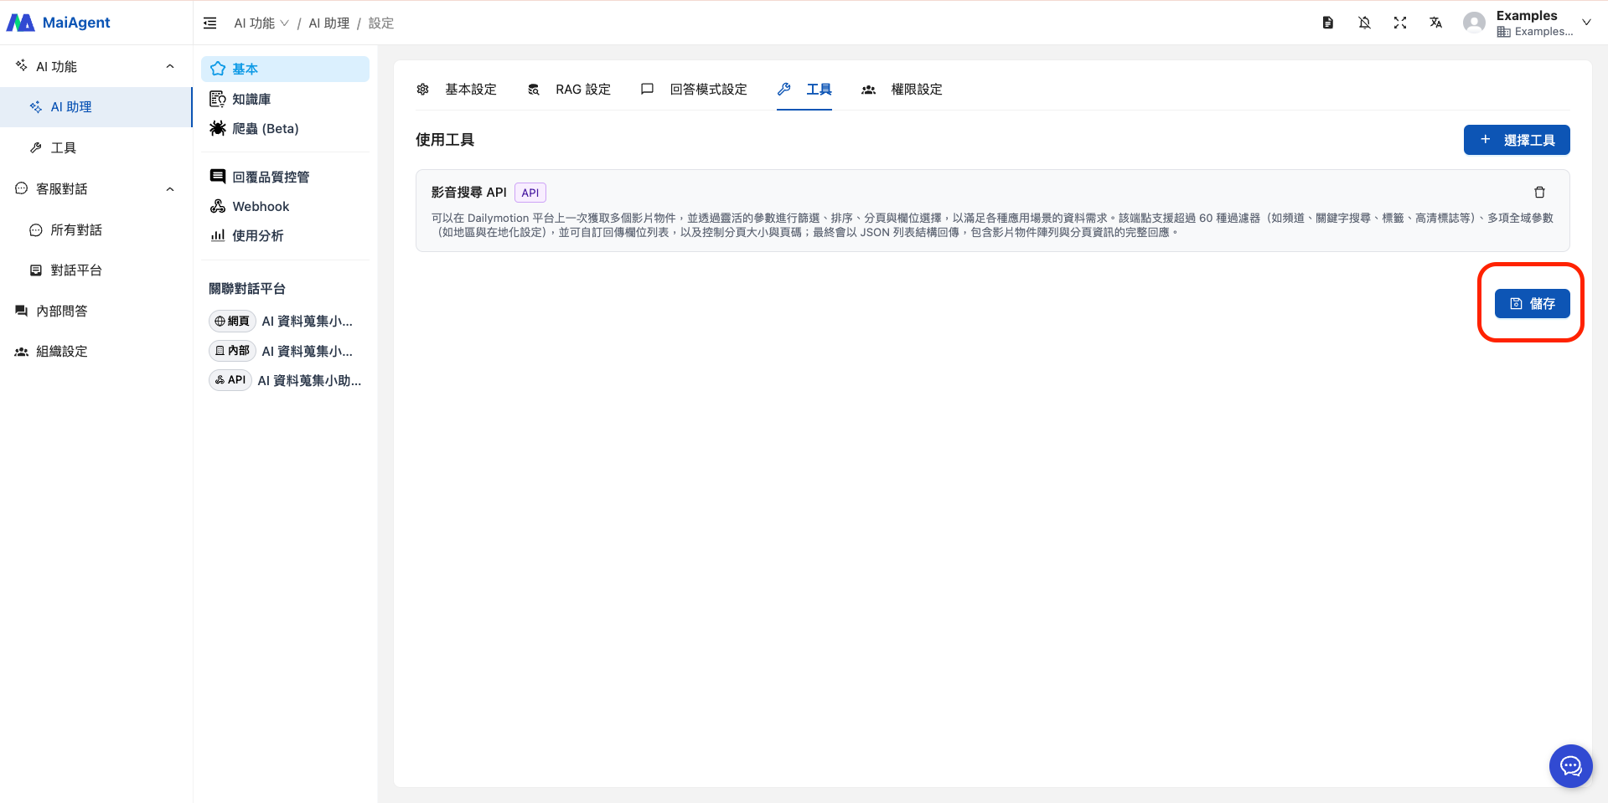Open the 知識庫 section in sidebar
The image size is (1608, 803).
(x=251, y=98)
